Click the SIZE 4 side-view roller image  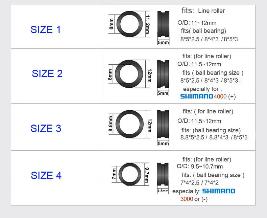click(163, 175)
